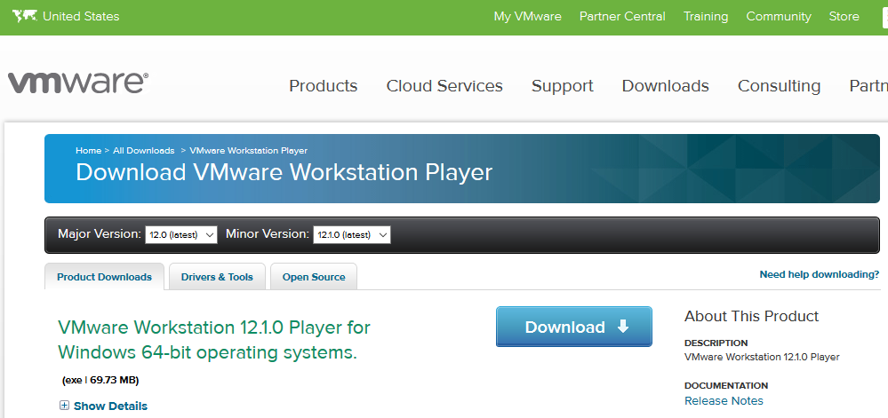Viewport: 888px width, 418px height.
Task: Click the United States region selector
Action: (x=81, y=16)
